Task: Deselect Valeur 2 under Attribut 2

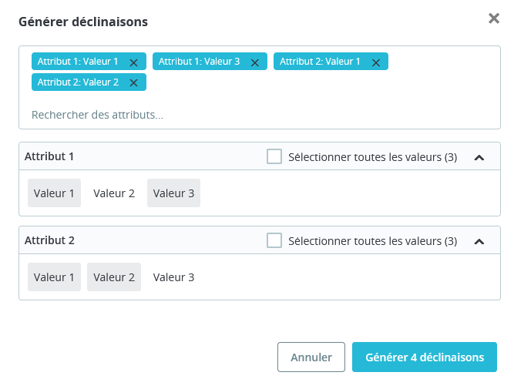Action: coord(114,277)
